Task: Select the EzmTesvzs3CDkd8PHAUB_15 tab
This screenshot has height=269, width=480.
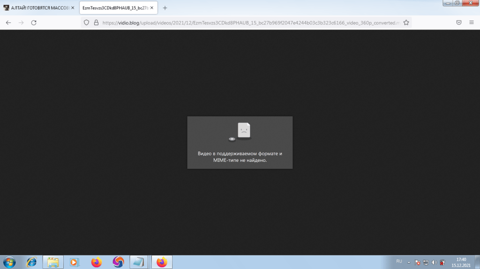Action: (x=115, y=8)
